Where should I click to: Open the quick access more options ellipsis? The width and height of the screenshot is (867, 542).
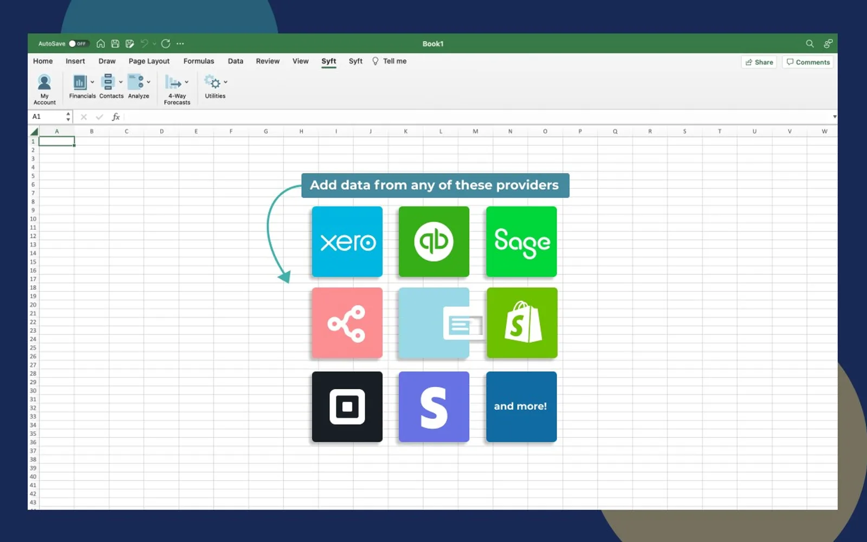[x=180, y=43]
